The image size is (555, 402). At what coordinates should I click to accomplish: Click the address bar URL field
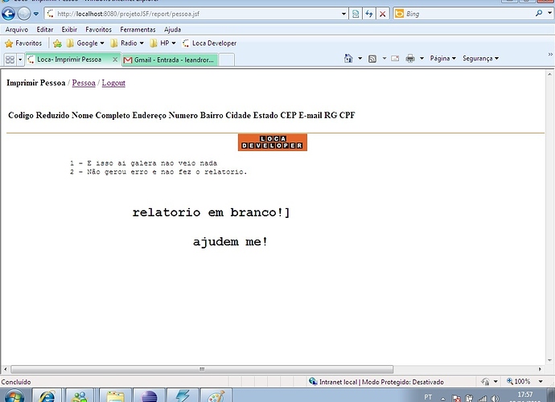point(193,14)
